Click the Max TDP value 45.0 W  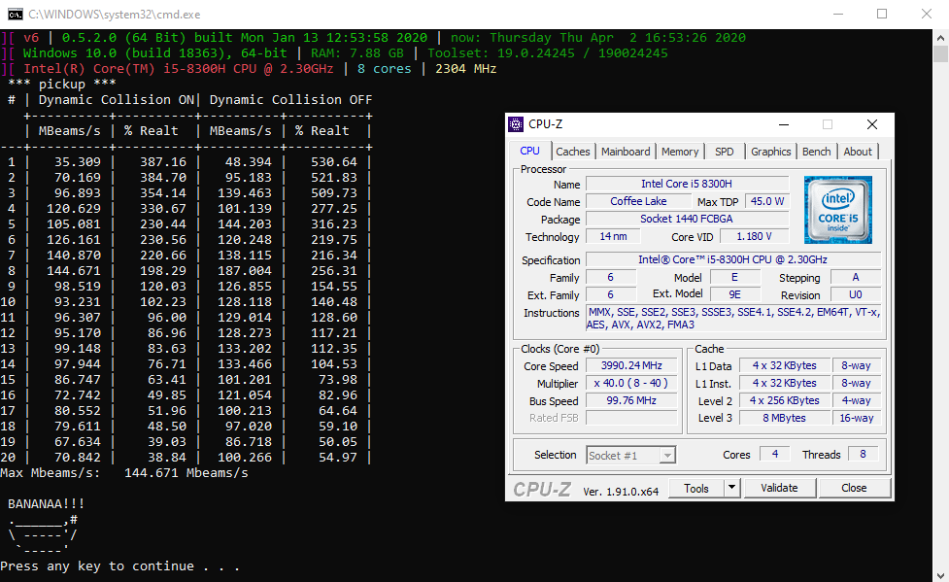(x=766, y=201)
